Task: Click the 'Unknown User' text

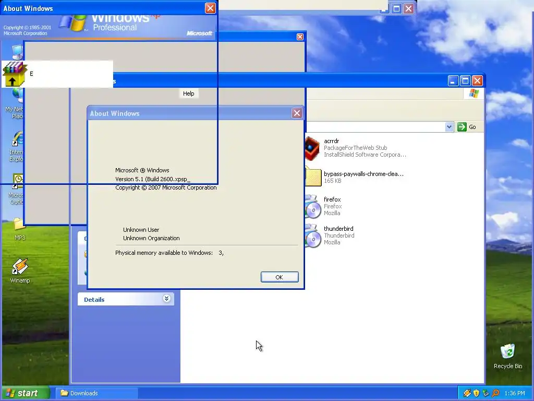Action: (x=141, y=230)
